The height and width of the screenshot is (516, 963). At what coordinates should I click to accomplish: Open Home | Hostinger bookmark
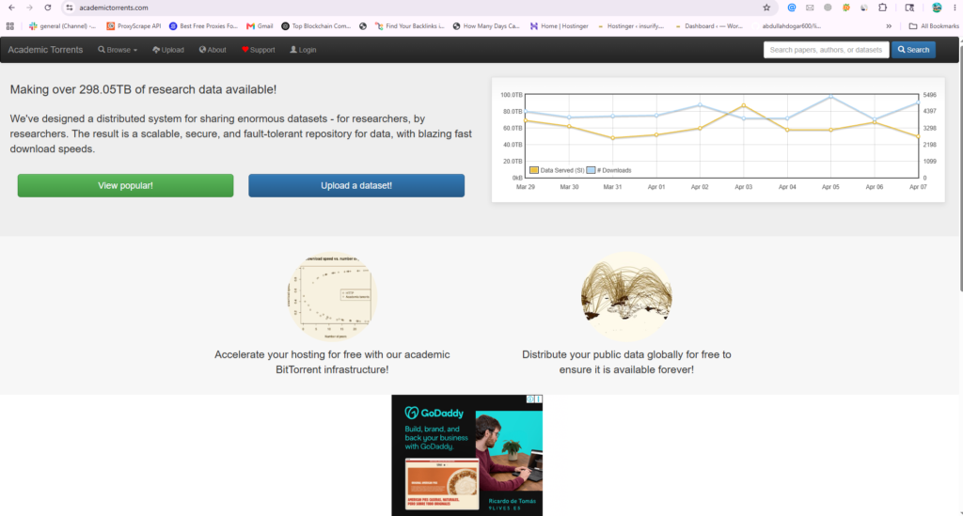[559, 25]
